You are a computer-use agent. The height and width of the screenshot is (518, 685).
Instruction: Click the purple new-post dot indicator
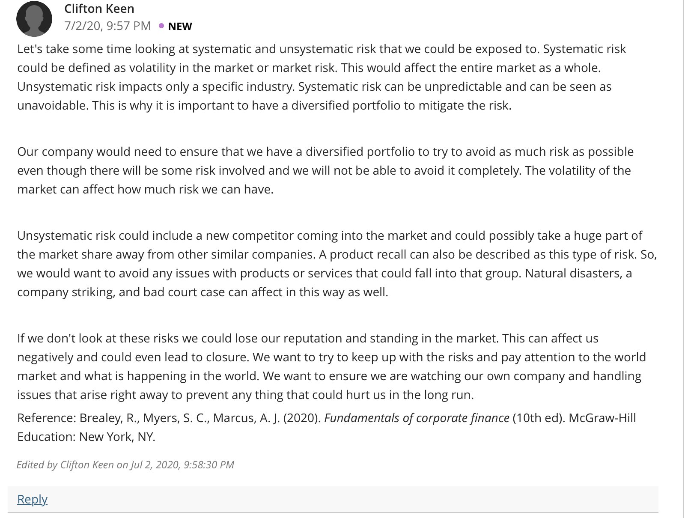161,26
